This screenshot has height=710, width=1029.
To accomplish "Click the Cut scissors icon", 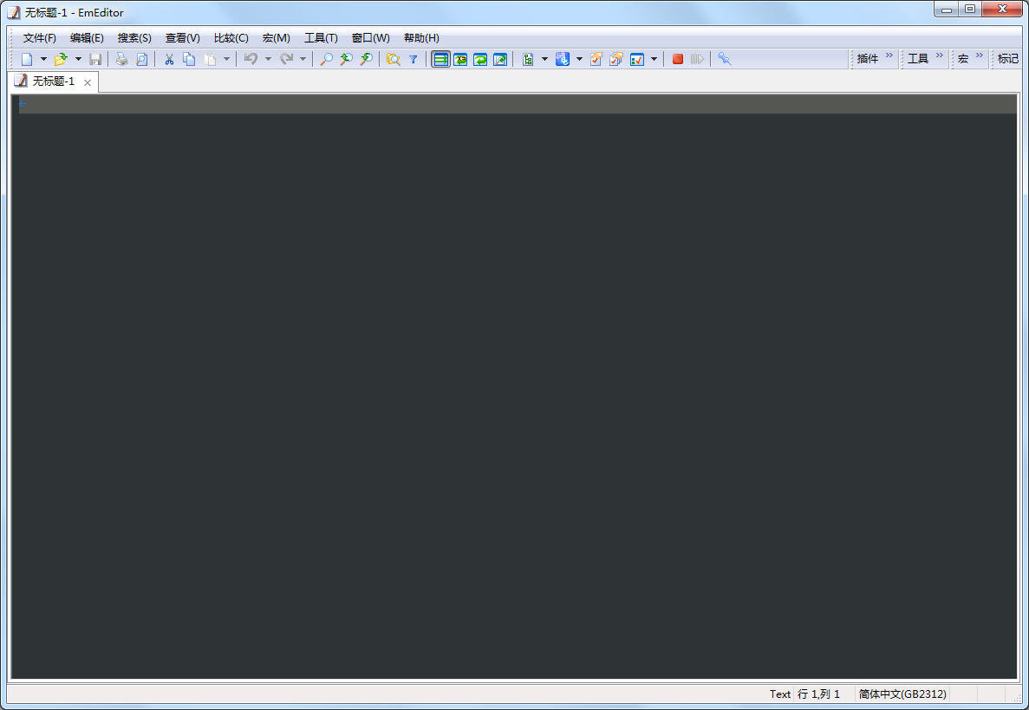I will 169,59.
